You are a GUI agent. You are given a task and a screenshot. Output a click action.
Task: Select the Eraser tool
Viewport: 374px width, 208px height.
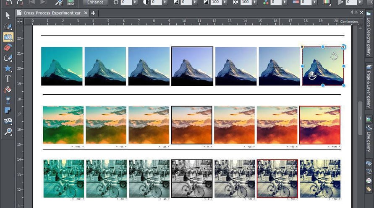(8, 48)
